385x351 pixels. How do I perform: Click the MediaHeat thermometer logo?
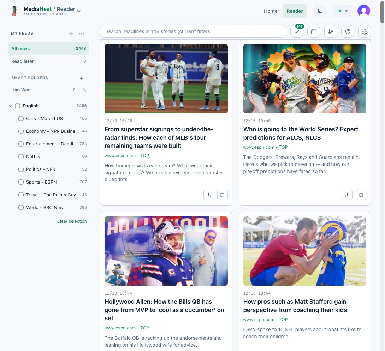tap(14, 11)
